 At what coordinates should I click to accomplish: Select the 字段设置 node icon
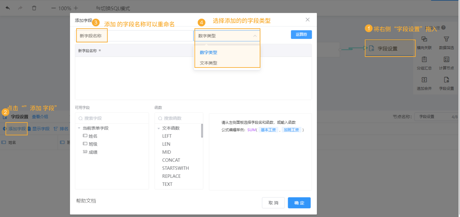pos(446,79)
